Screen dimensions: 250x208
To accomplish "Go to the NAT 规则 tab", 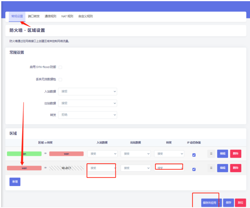I will pos(67,16).
